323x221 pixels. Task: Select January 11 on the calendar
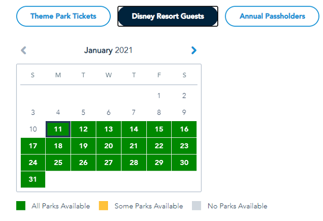click(x=58, y=129)
